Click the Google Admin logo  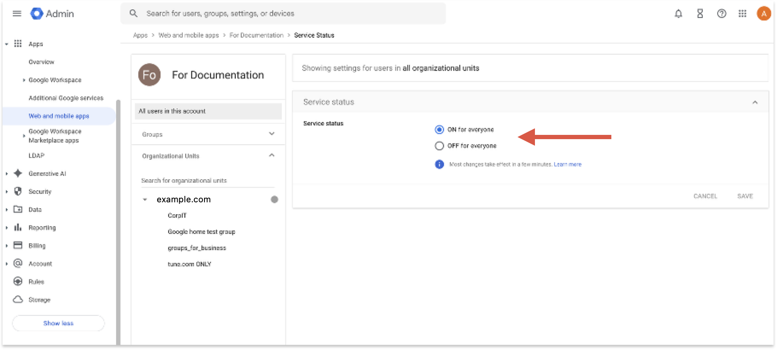pos(52,14)
